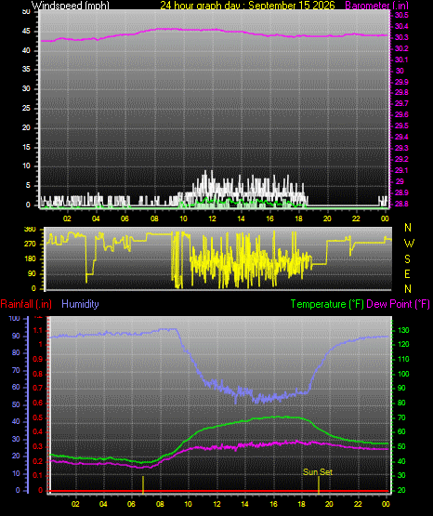Click the Barometer (.in) axis title
The image size is (433, 516).
click(x=376, y=6)
